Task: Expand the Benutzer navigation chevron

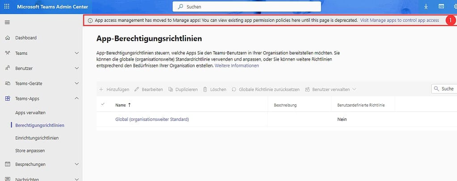Action: (x=76, y=68)
